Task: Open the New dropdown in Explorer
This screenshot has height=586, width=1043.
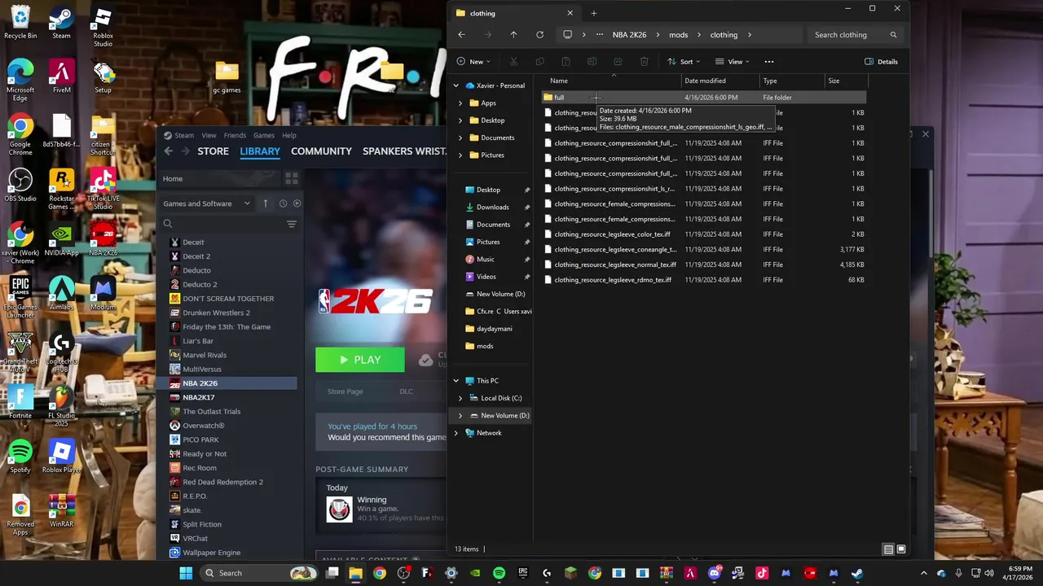Action: click(473, 62)
